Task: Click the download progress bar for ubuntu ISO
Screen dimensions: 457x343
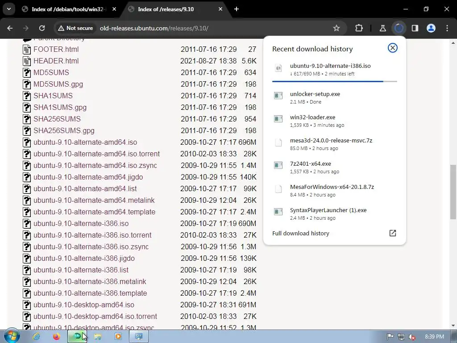Action: (x=334, y=81)
